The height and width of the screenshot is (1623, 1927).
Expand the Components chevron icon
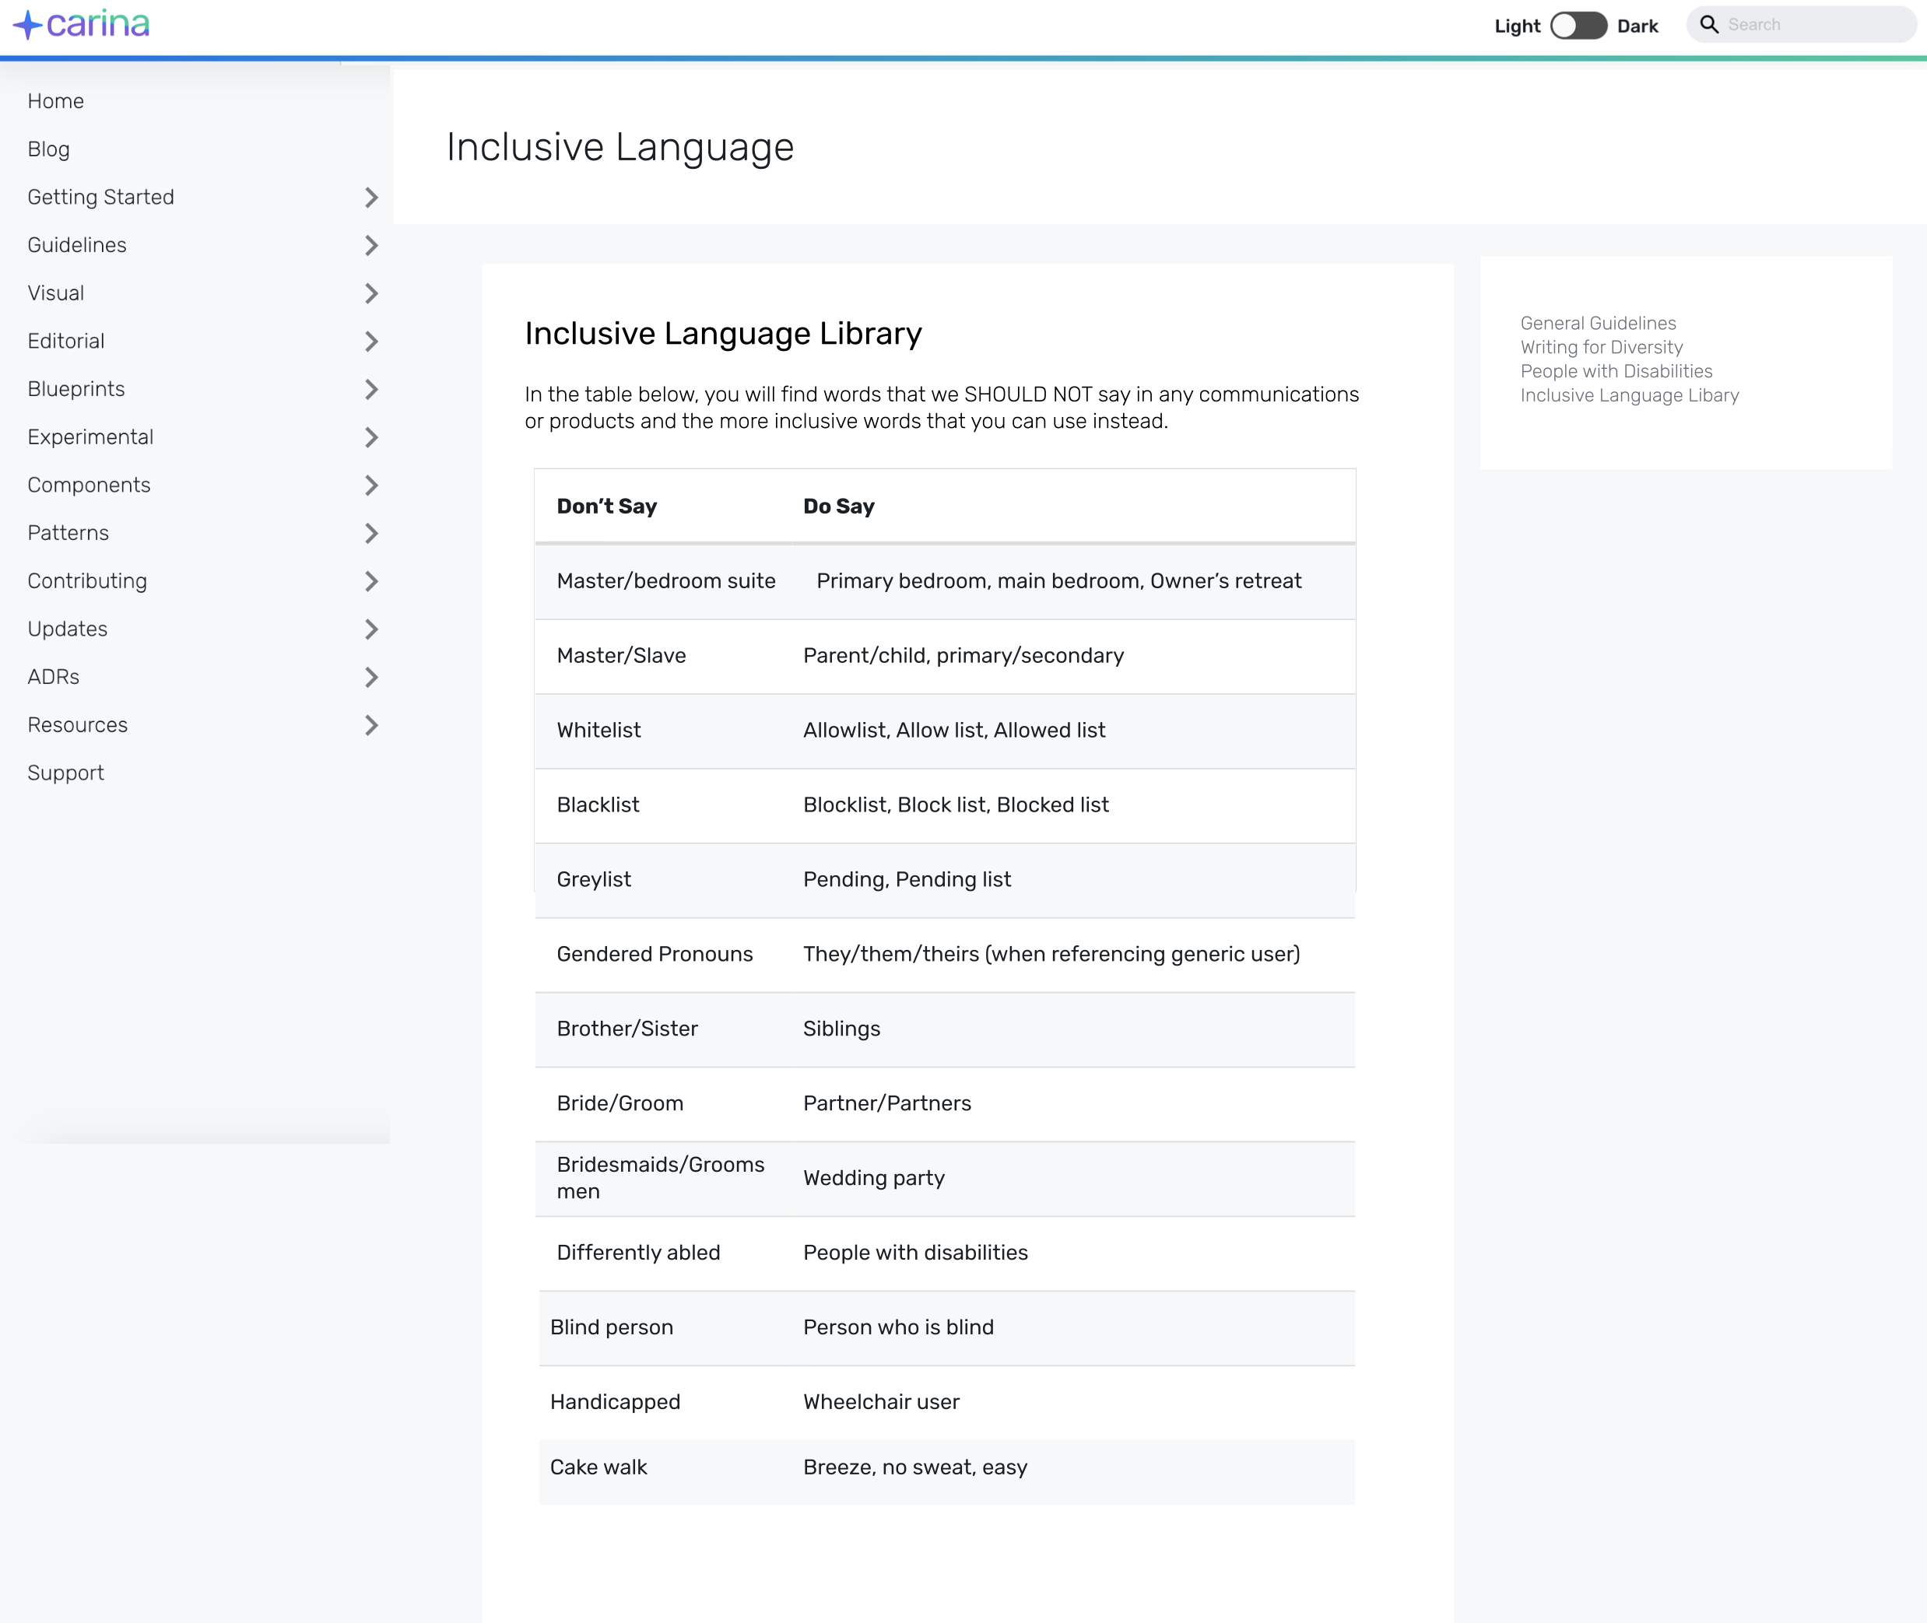point(371,485)
